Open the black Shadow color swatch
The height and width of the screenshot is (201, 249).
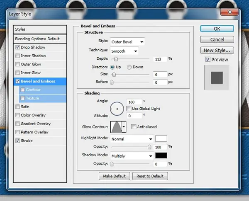coord(161,155)
